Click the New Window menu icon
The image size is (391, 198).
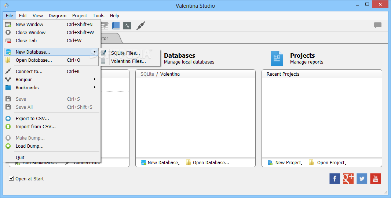click(x=8, y=25)
